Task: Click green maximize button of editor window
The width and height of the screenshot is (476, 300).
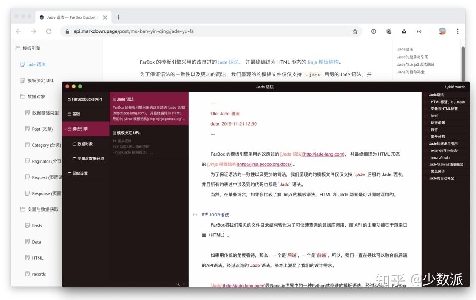Action: point(80,87)
